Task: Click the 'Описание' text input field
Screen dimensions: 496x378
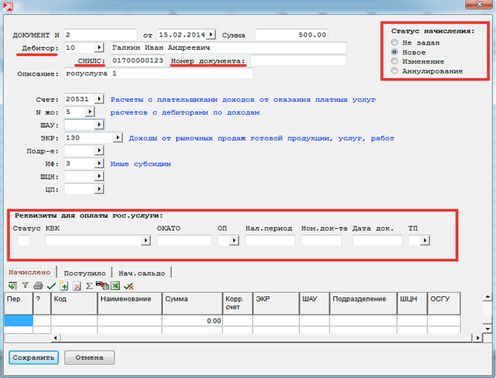Action: [158, 74]
